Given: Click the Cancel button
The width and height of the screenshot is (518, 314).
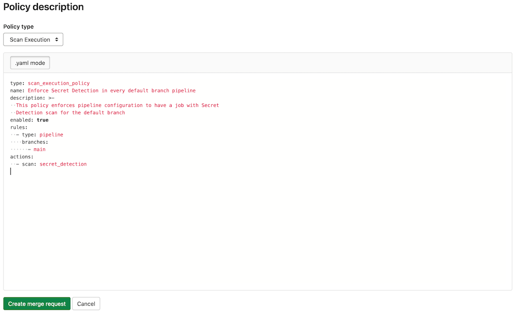Looking at the screenshot, I should (x=86, y=304).
